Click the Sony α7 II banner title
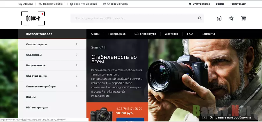The height and width of the screenshot is (122, 262). [98, 48]
